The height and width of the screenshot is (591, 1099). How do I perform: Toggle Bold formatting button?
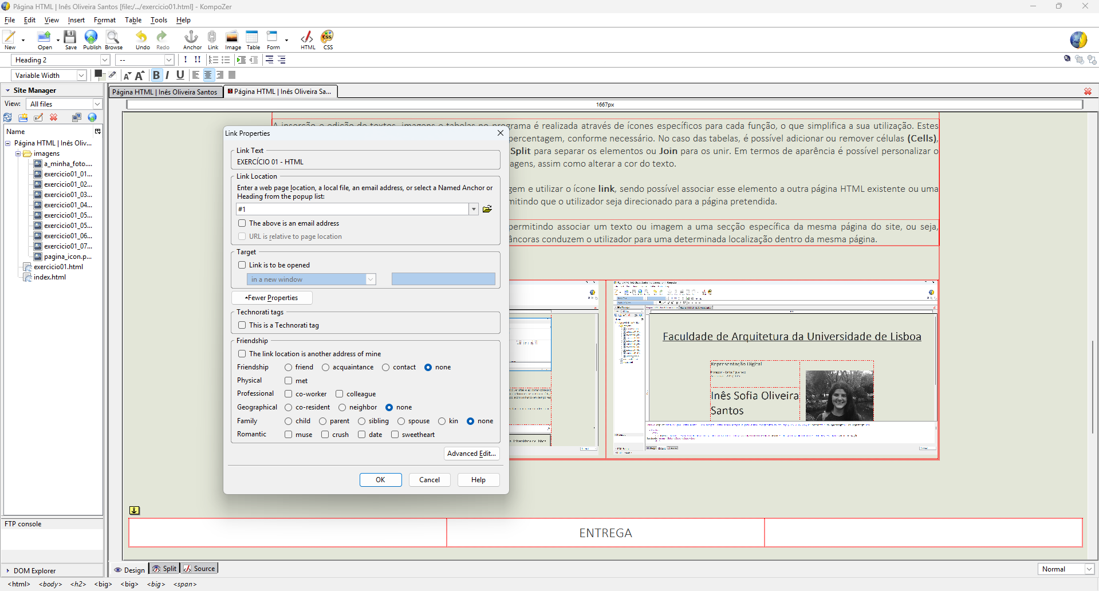click(156, 75)
